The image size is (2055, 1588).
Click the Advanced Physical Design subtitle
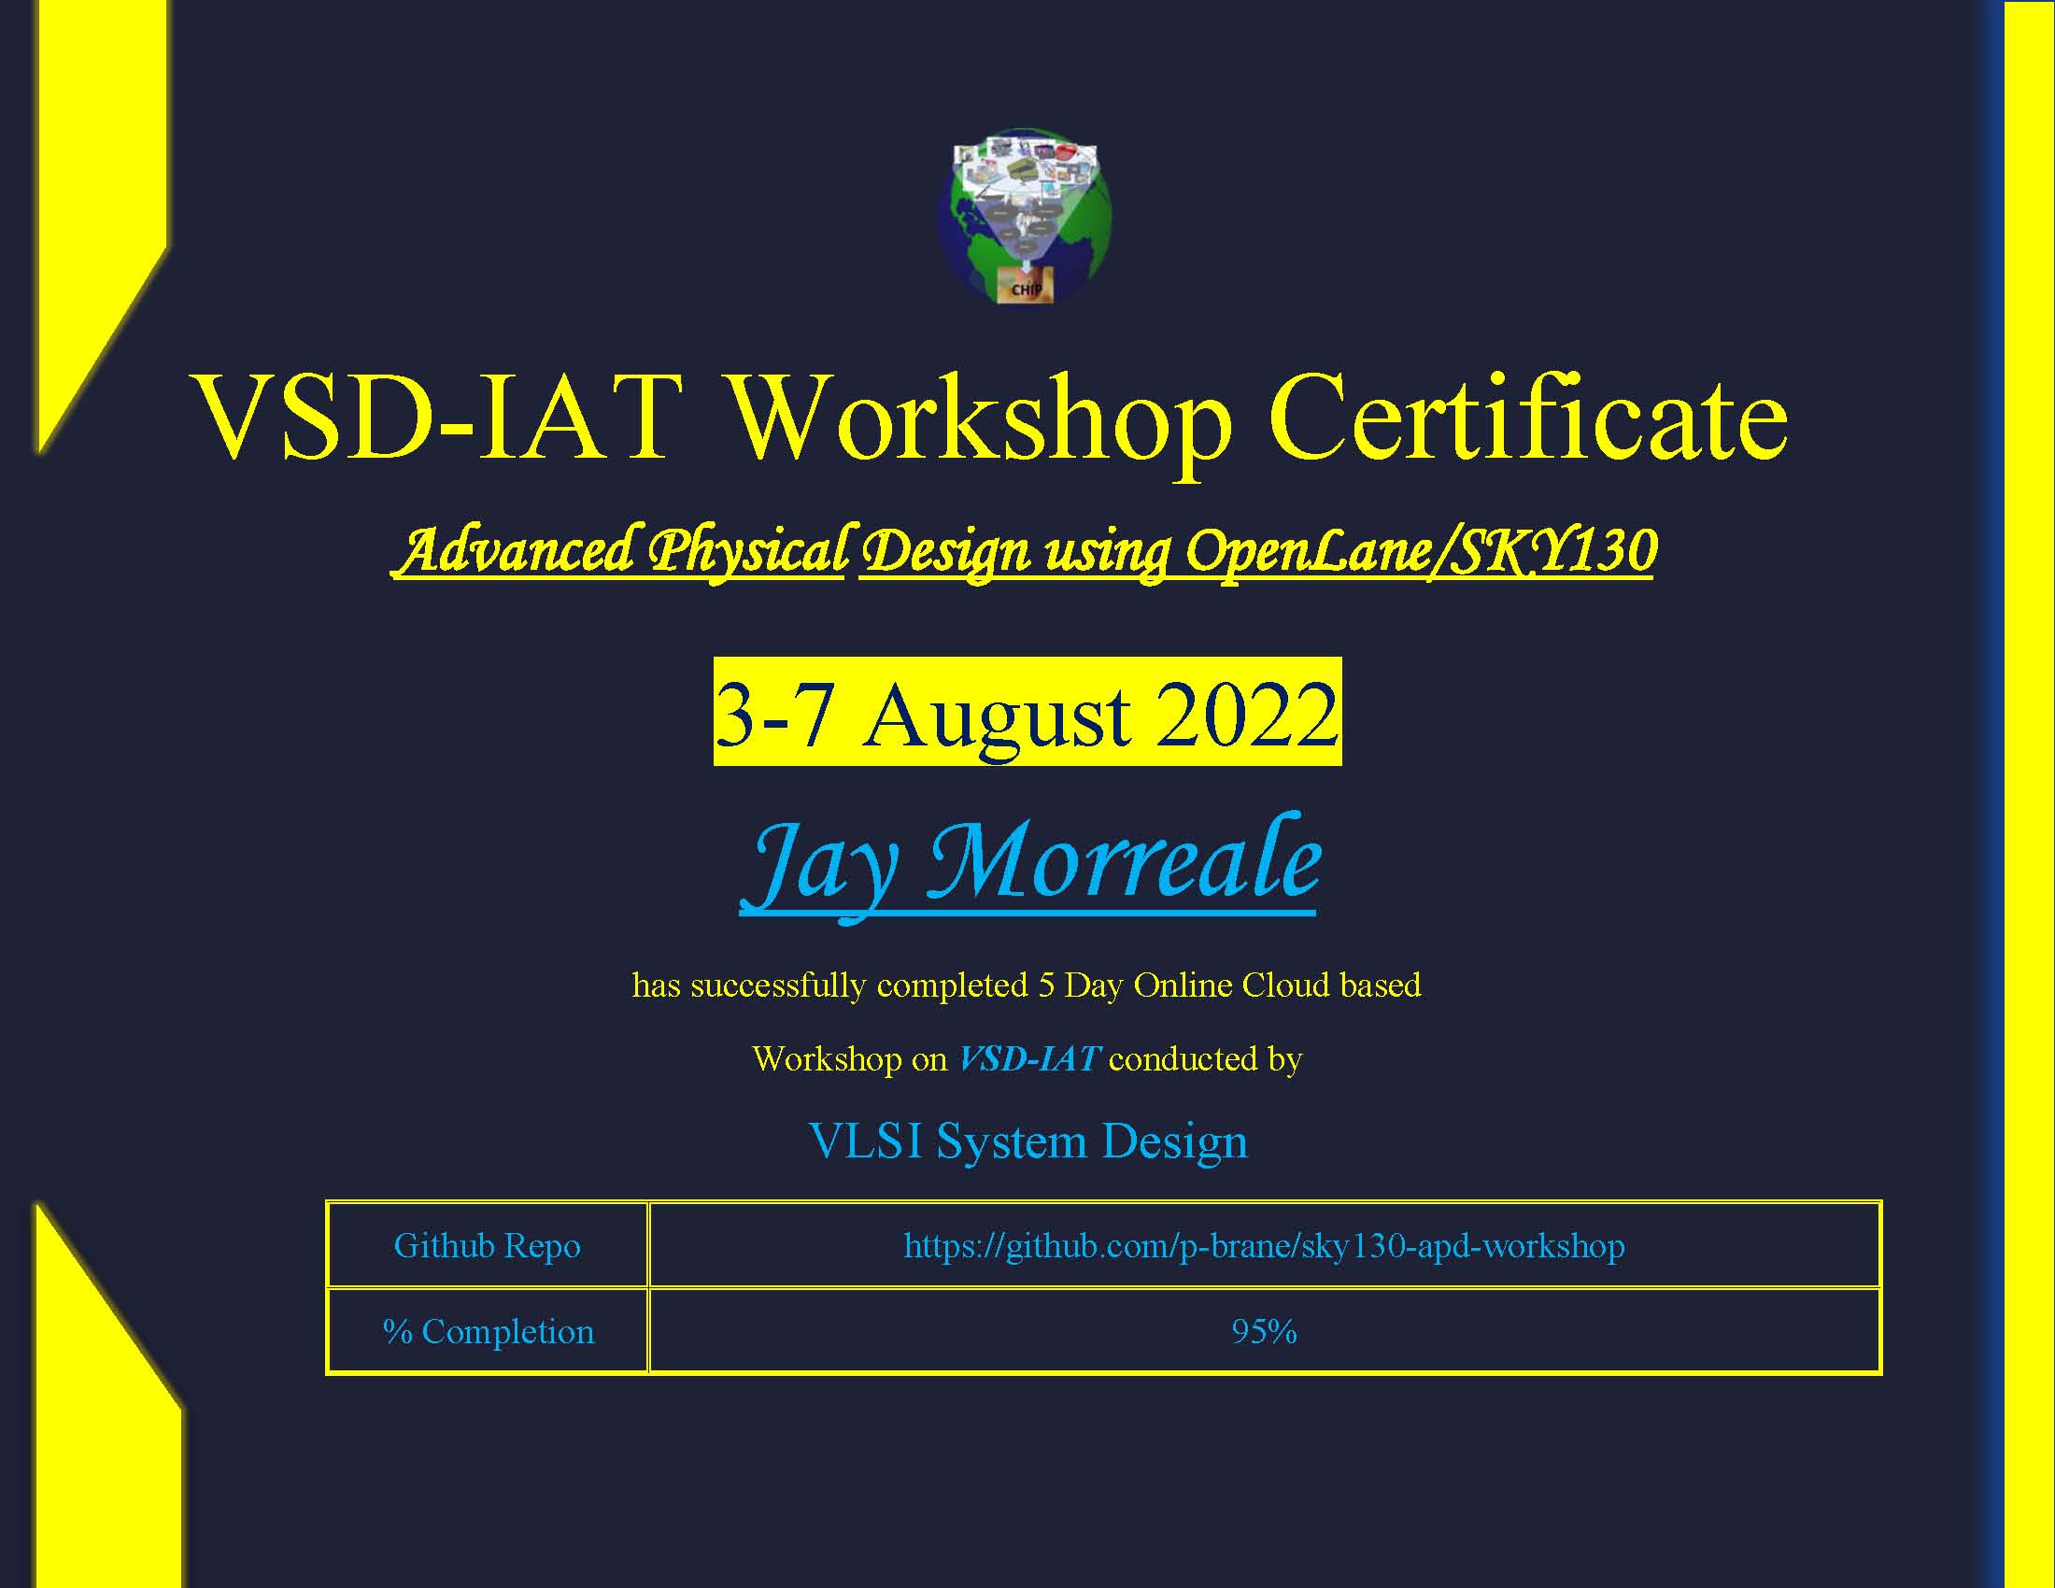coord(1024,552)
